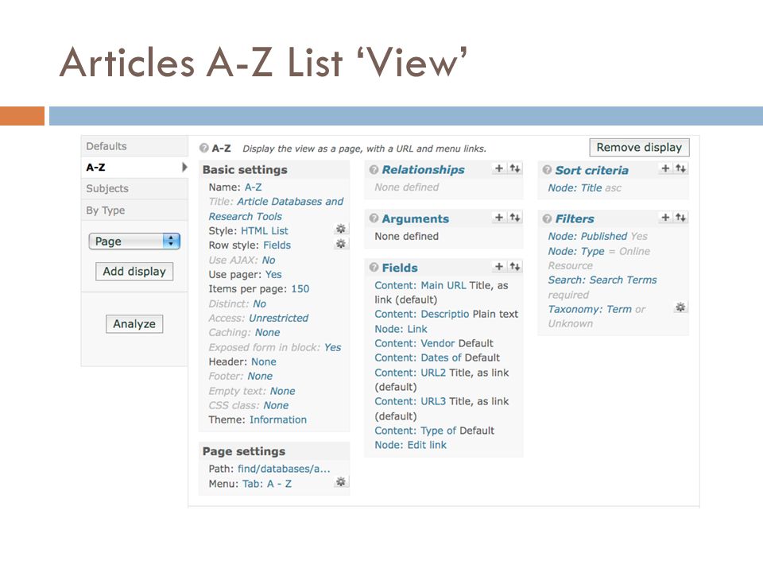This screenshot has width=763, height=572.
Task: Edit Empty text None setting
Action: (283, 391)
